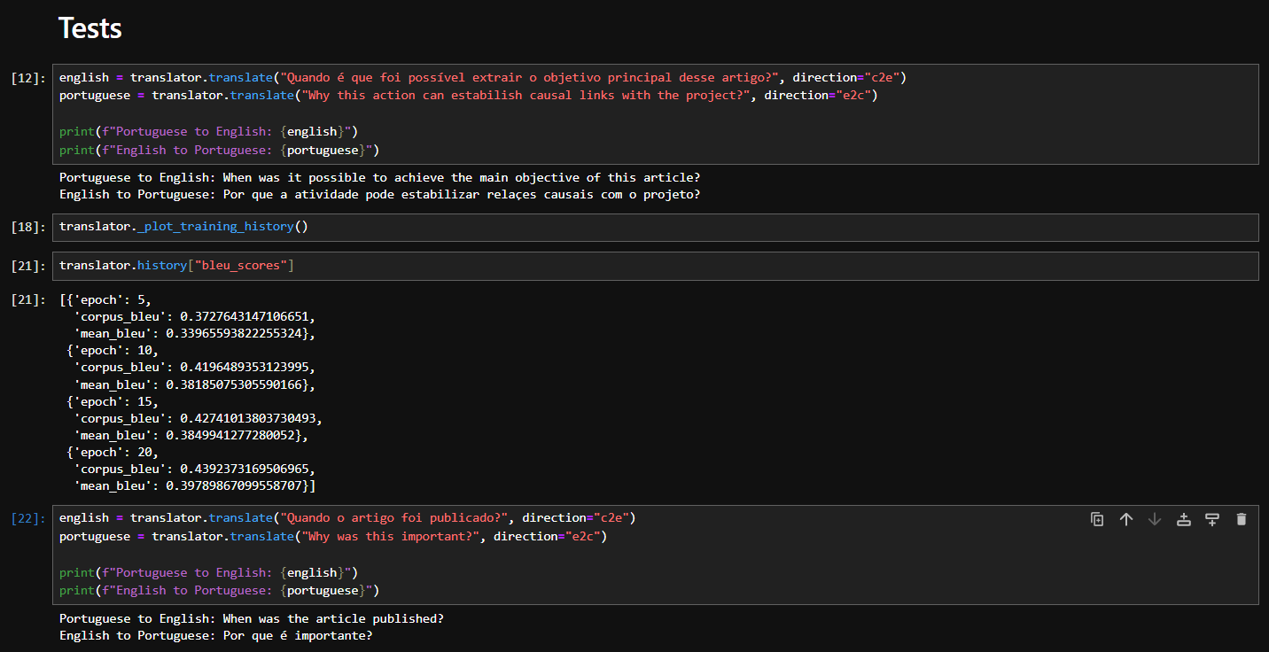
Task: Select the active cell's [22] prompt
Action: pos(28,518)
